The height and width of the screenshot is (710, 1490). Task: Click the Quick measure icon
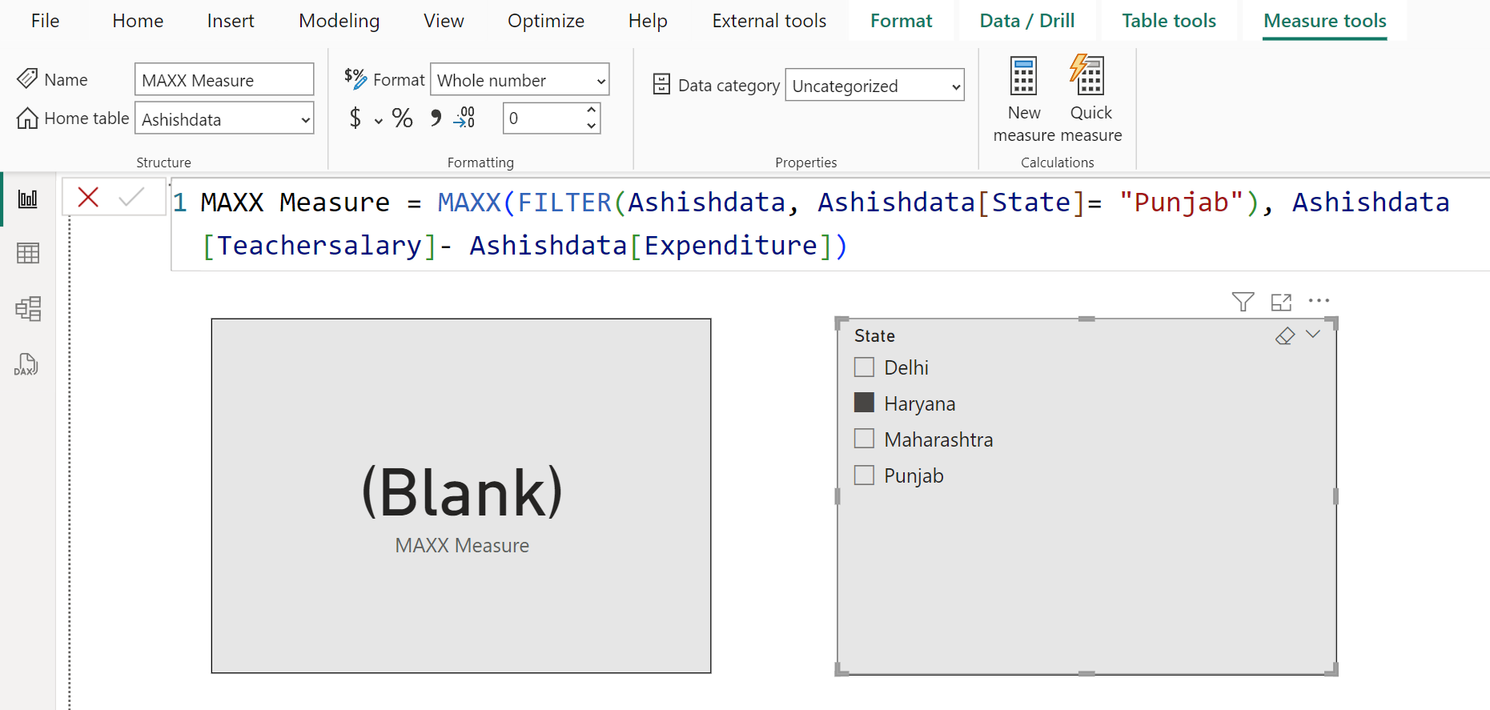pos(1089,77)
